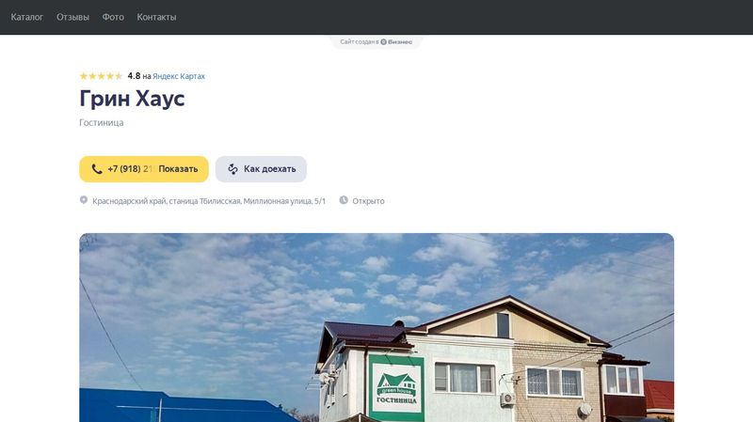Reveal full number via Показать
The image size is (753, 422).
coord(178,169)
